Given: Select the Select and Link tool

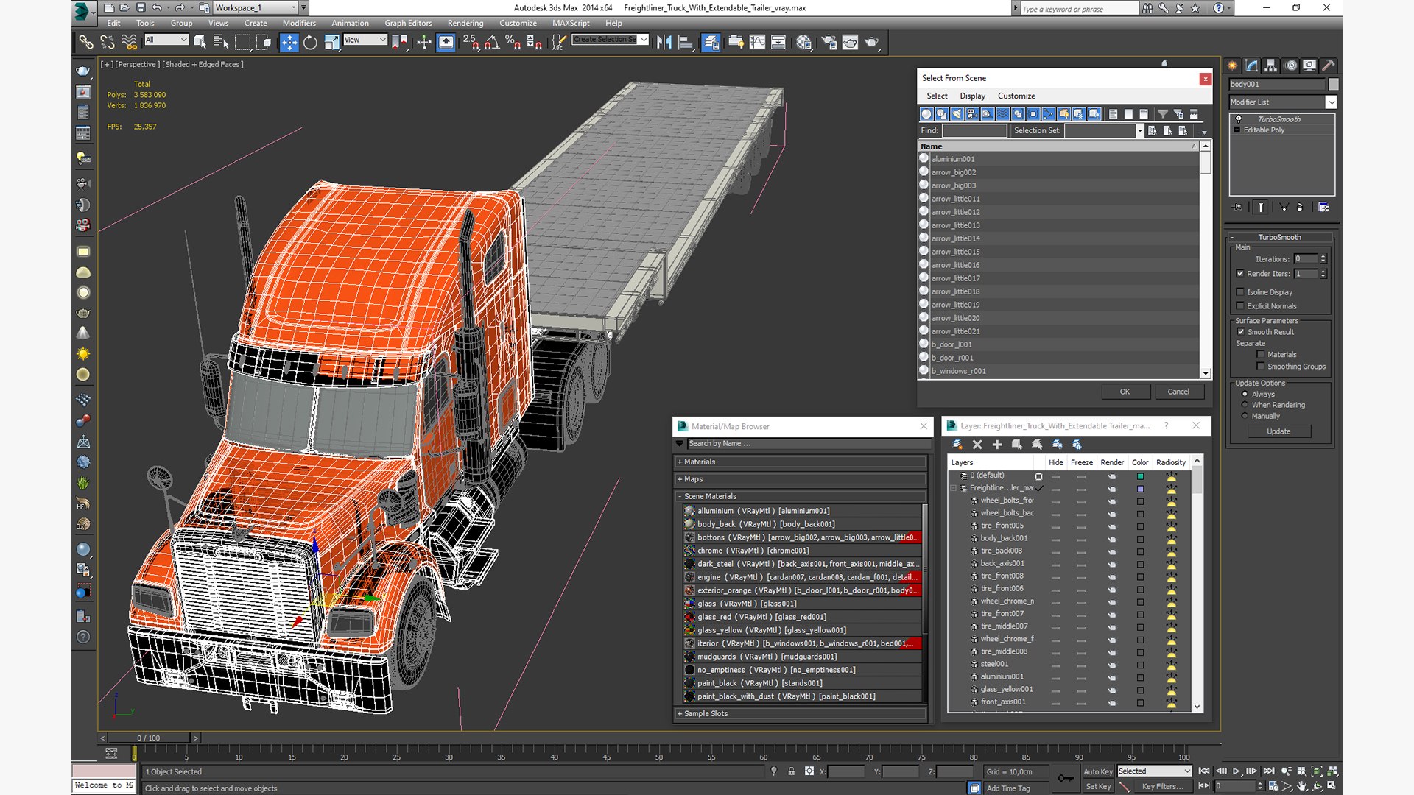Looking at the screenshot, I should tap(85, 42).
